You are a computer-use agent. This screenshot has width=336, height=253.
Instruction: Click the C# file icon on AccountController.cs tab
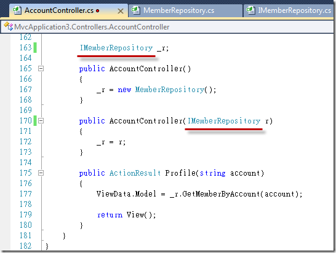[17, 10]
